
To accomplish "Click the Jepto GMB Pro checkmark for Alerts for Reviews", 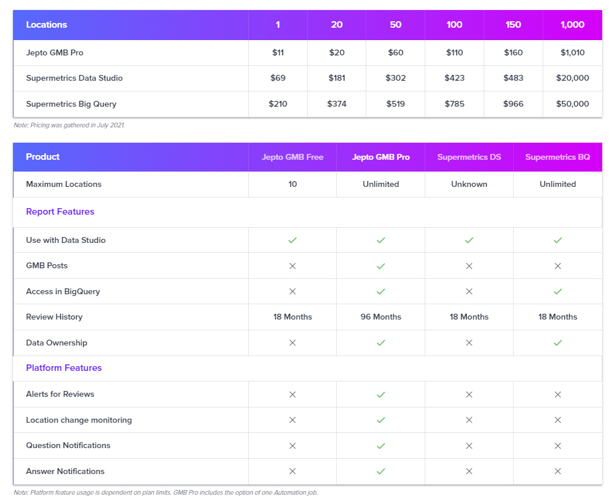I will (x=381, y=394).
